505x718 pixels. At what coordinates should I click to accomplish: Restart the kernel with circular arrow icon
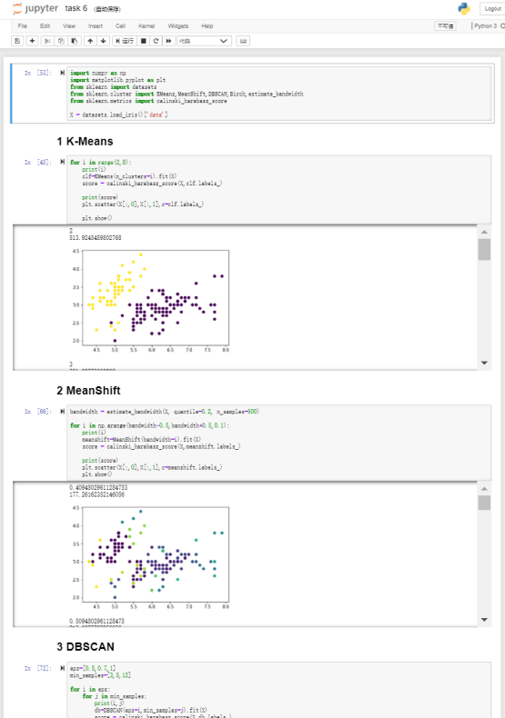(156, 41)
